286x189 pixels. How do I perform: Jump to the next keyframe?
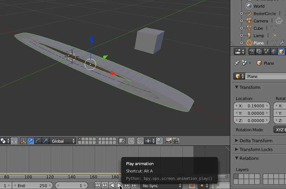pyautogui.click(x=127, y=186)
